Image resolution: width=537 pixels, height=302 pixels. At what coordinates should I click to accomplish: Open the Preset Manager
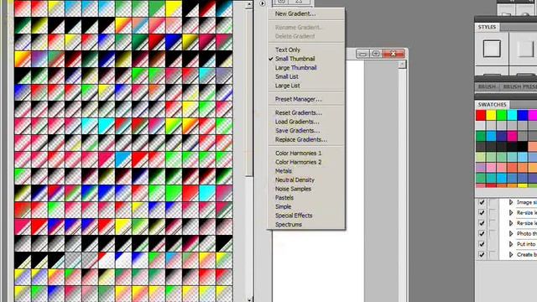299,99
